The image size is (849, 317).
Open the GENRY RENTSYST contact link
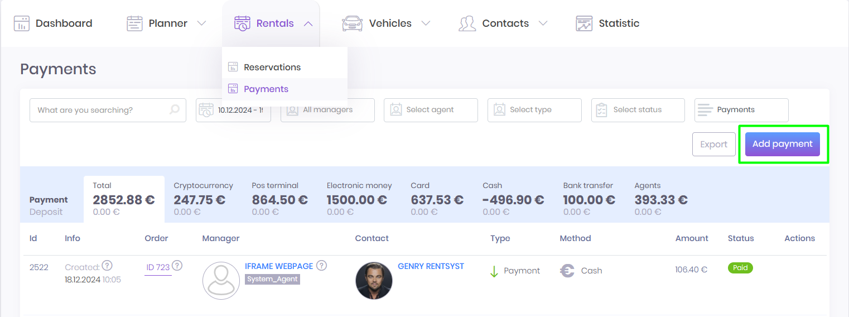431,266
